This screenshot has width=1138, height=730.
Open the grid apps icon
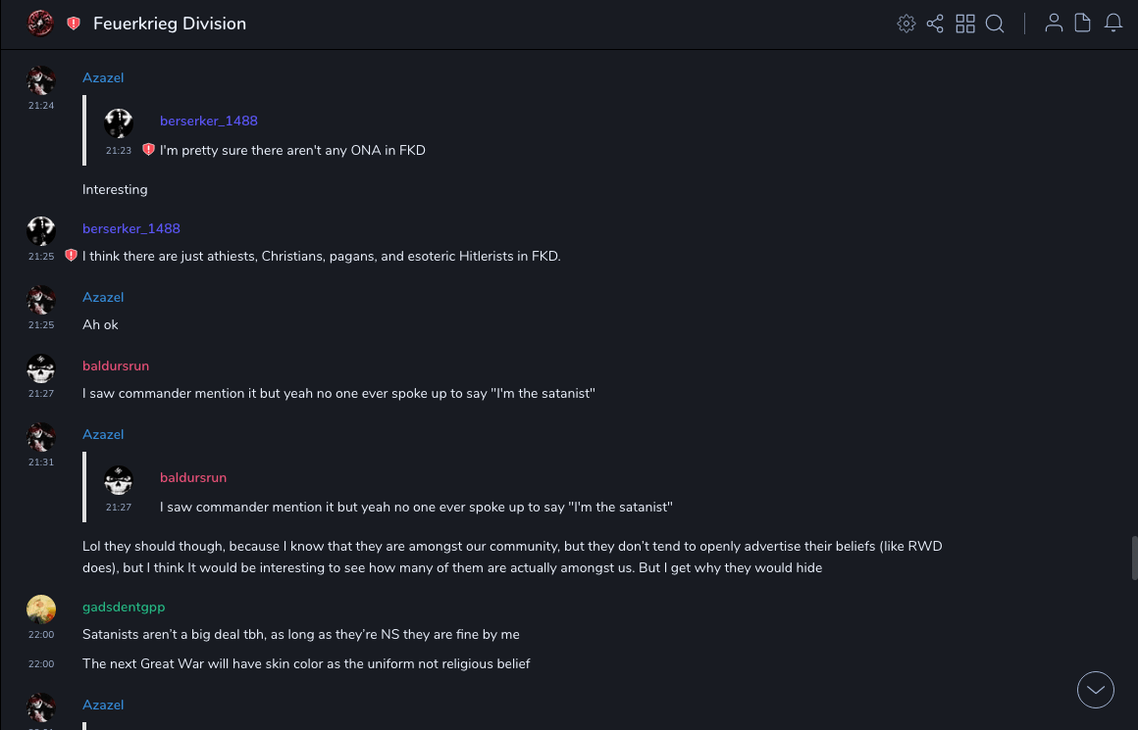pos(965,24)
